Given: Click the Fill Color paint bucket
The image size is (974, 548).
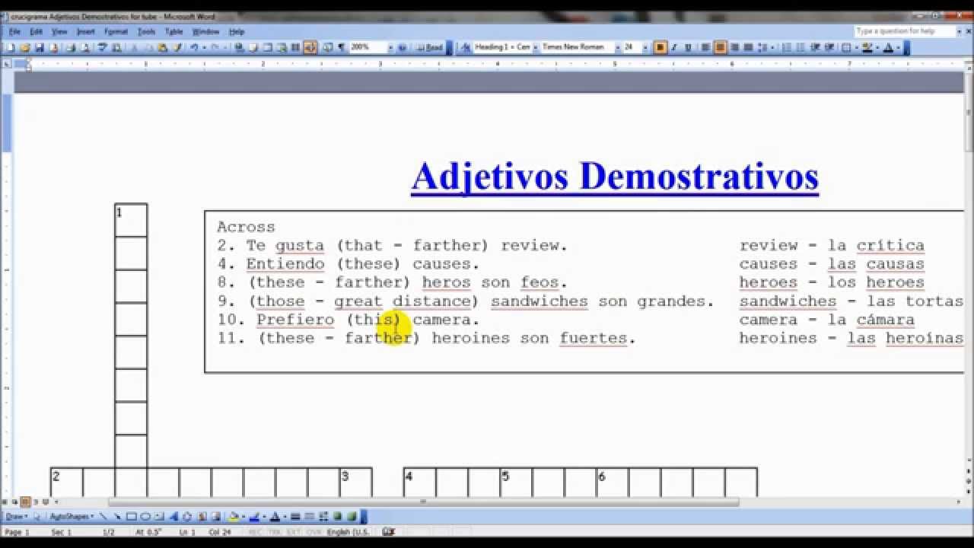Looking at the screenshot, I should tap(234, 517).
